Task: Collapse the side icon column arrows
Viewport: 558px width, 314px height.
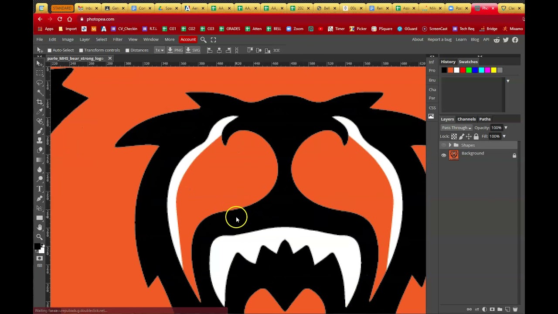Action: [432, 56]
